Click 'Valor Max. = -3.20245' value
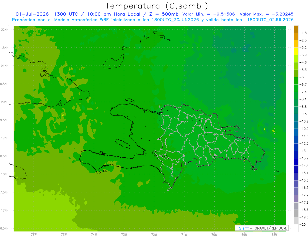The height and width of the screenshot is (238, 308). [x=266, y=14]
